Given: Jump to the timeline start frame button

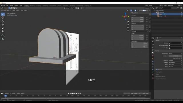Looking at the screenshot, I should 71,94.
